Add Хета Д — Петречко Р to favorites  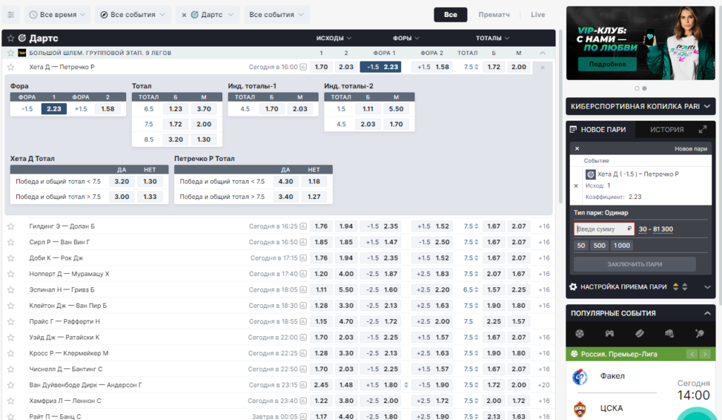pos(11,67)
